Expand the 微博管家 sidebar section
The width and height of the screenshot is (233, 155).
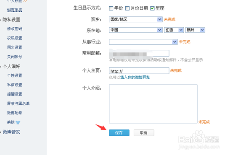11,132
